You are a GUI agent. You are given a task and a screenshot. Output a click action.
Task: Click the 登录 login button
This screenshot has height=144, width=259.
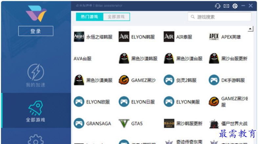36,31
